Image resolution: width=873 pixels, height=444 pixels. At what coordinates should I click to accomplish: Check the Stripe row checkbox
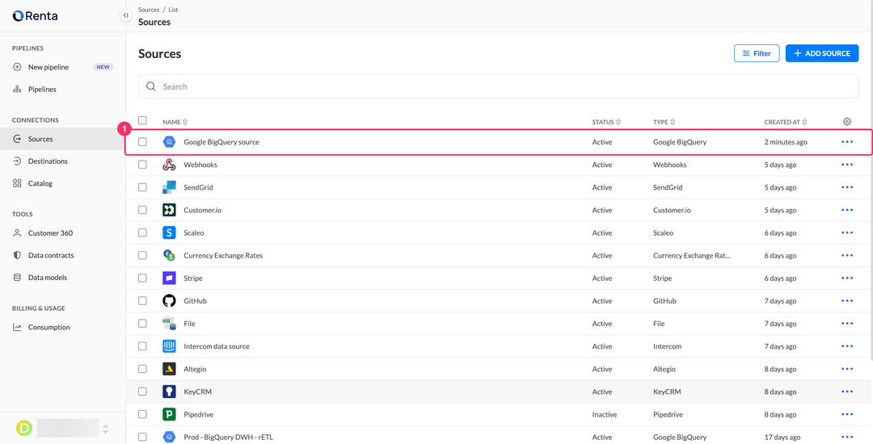tap(142, 278)
